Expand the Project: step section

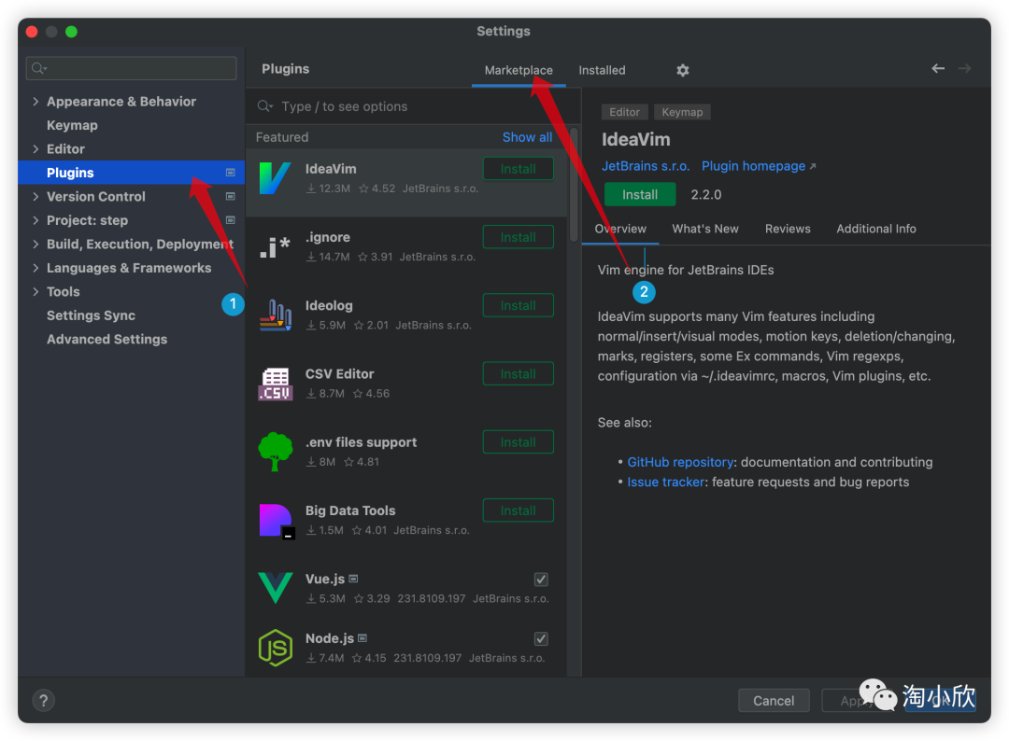tap(36, 220)
